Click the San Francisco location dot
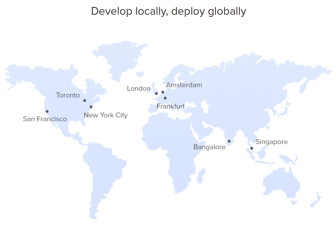 [x=47, y=111]
